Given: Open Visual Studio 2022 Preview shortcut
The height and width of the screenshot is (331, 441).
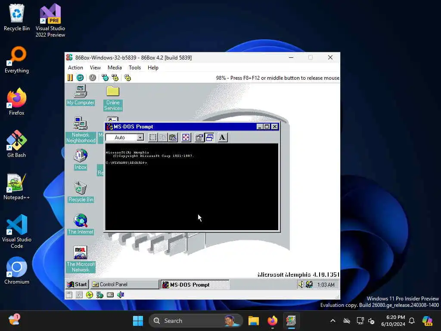Looking at the screenshot, I should [50, 20].
